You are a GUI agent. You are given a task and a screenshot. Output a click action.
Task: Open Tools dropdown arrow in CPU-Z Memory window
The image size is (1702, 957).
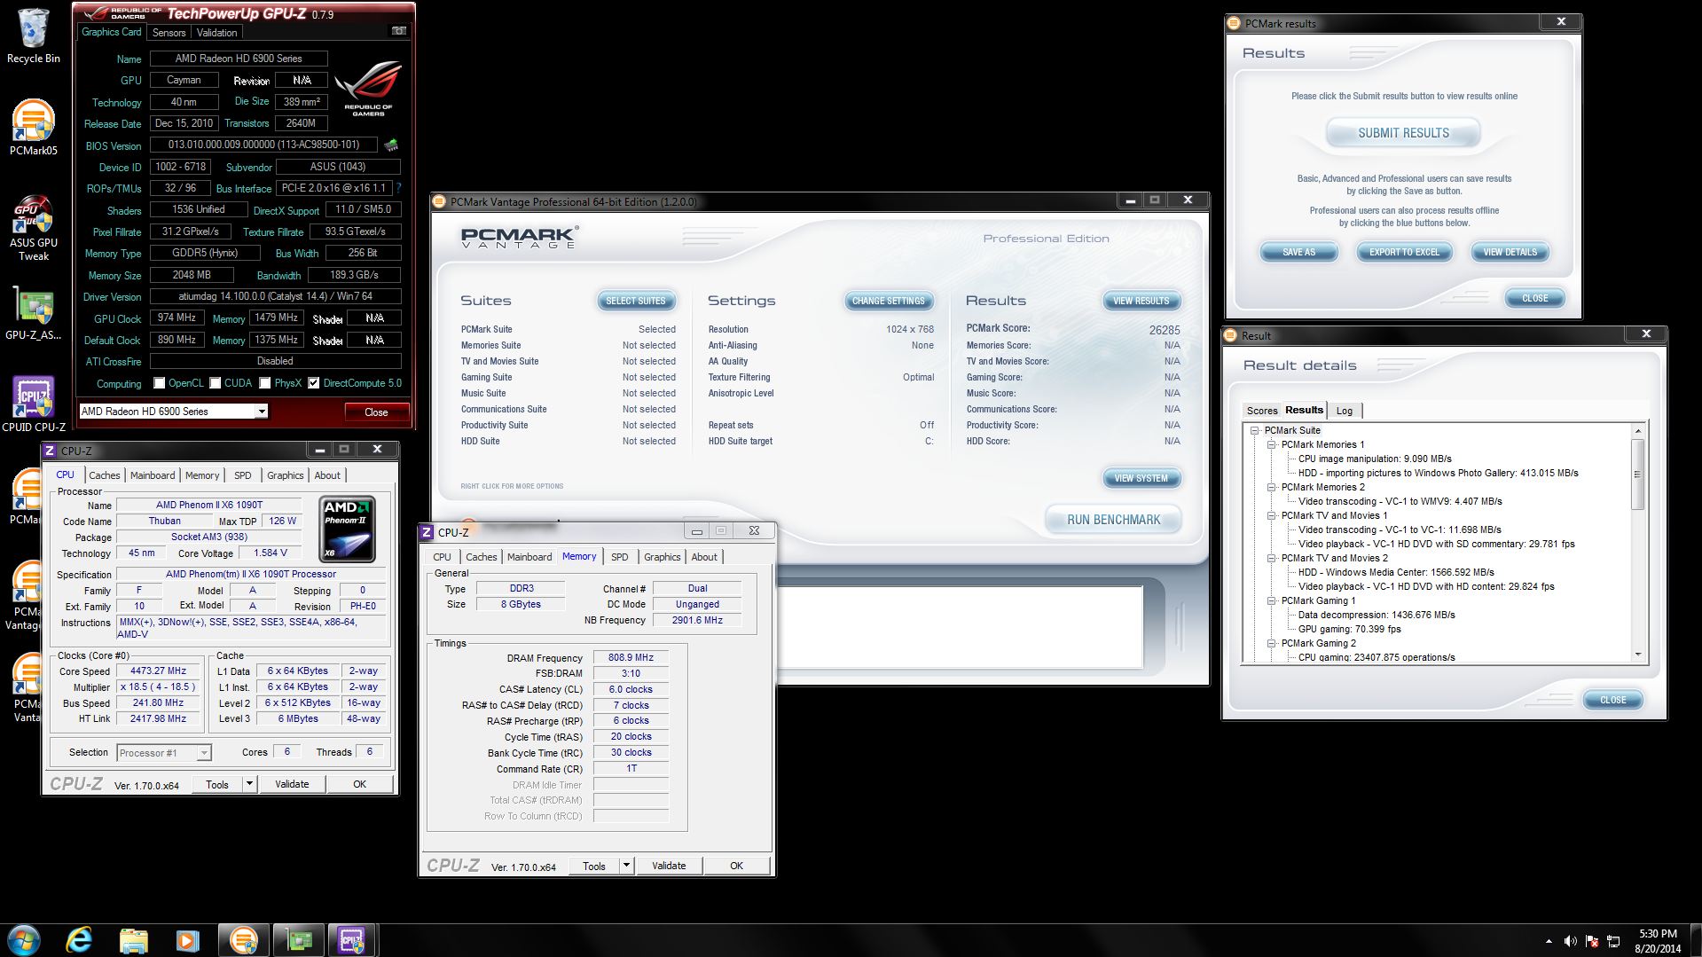(x=626, y=866)
